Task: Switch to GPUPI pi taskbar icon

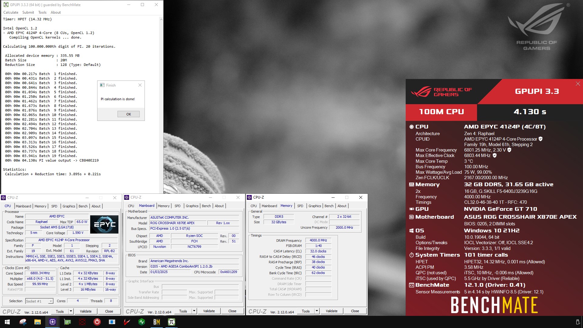Action: [172, 322]
